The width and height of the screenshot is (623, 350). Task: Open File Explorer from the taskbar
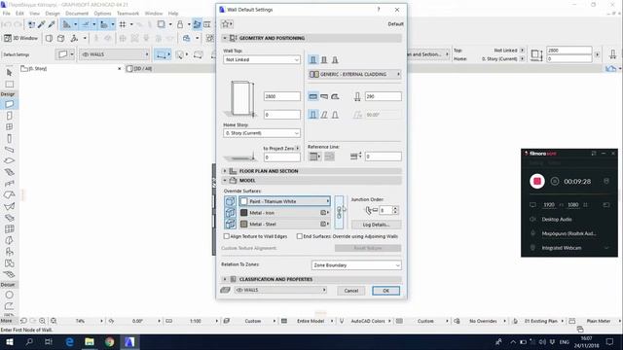[90, 341]
